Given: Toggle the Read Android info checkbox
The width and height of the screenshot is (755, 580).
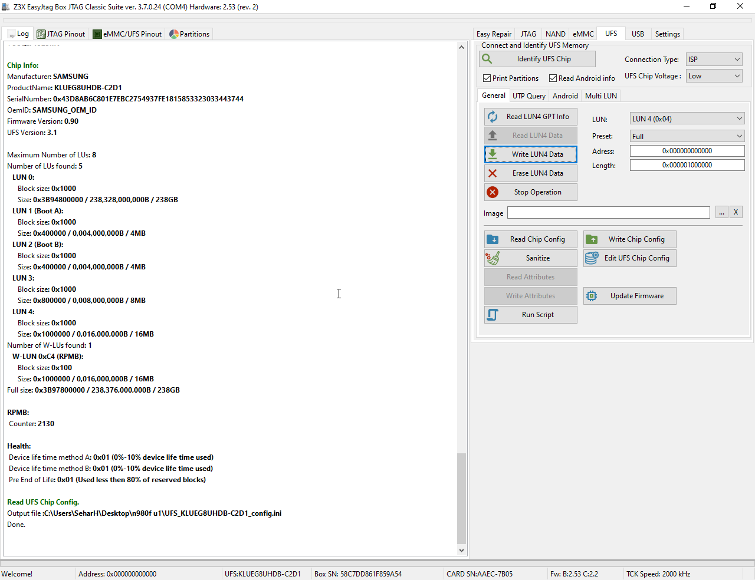Looking at the screenshot, I should (x=553, y=78).
